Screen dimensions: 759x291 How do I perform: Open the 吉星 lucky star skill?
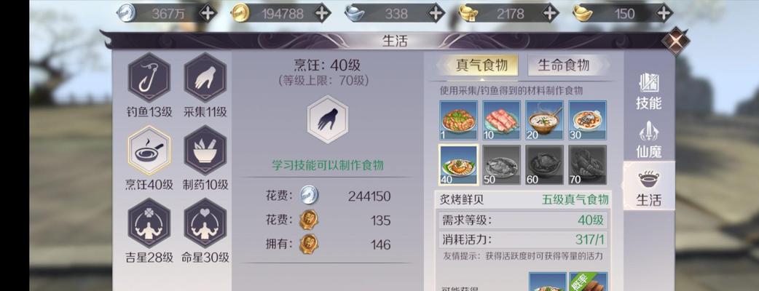point(149,223)
